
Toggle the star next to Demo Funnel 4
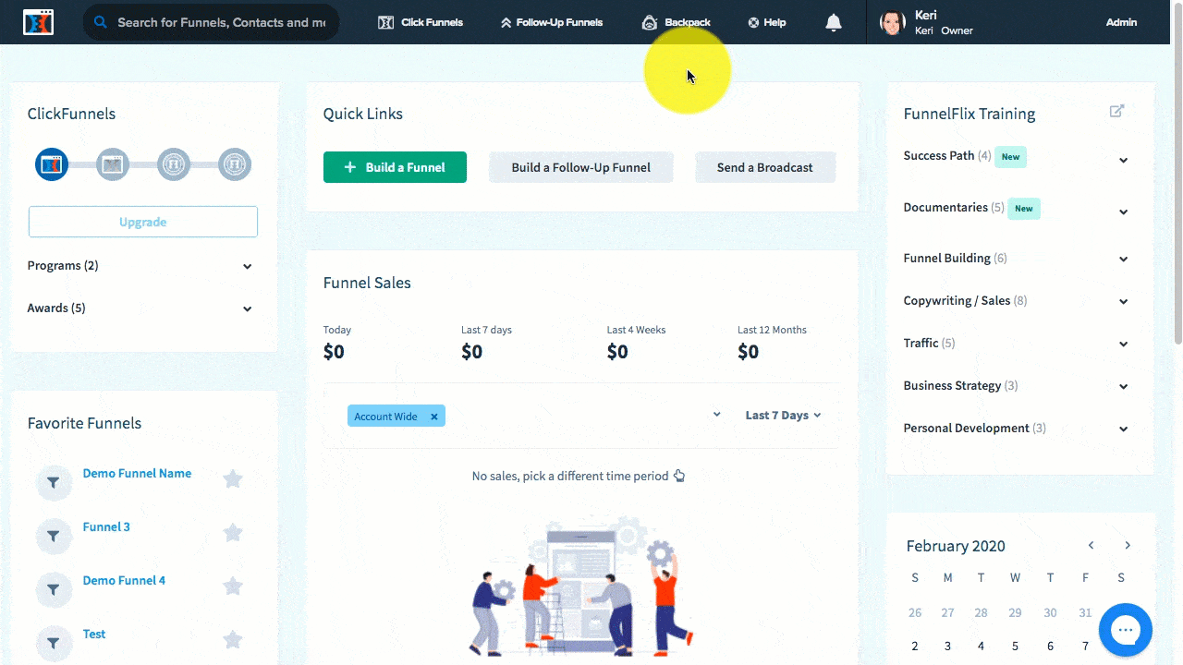click(x=232, y=586)
